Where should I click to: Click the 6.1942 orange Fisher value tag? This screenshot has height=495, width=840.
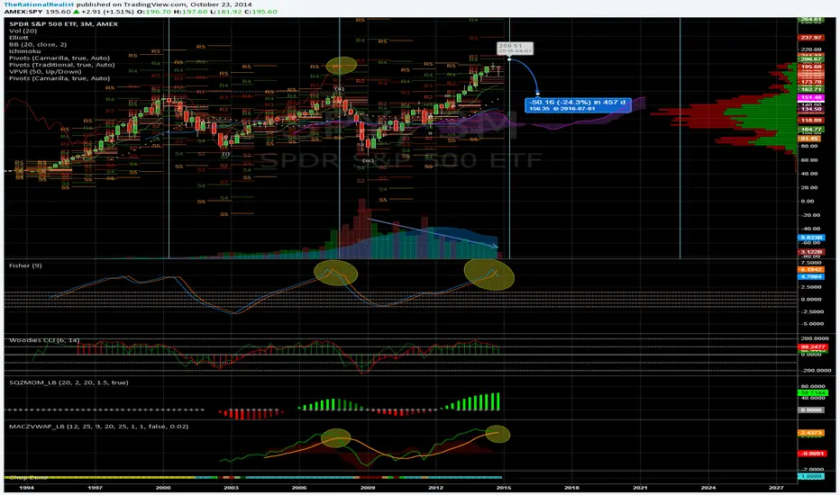(811, 270)
